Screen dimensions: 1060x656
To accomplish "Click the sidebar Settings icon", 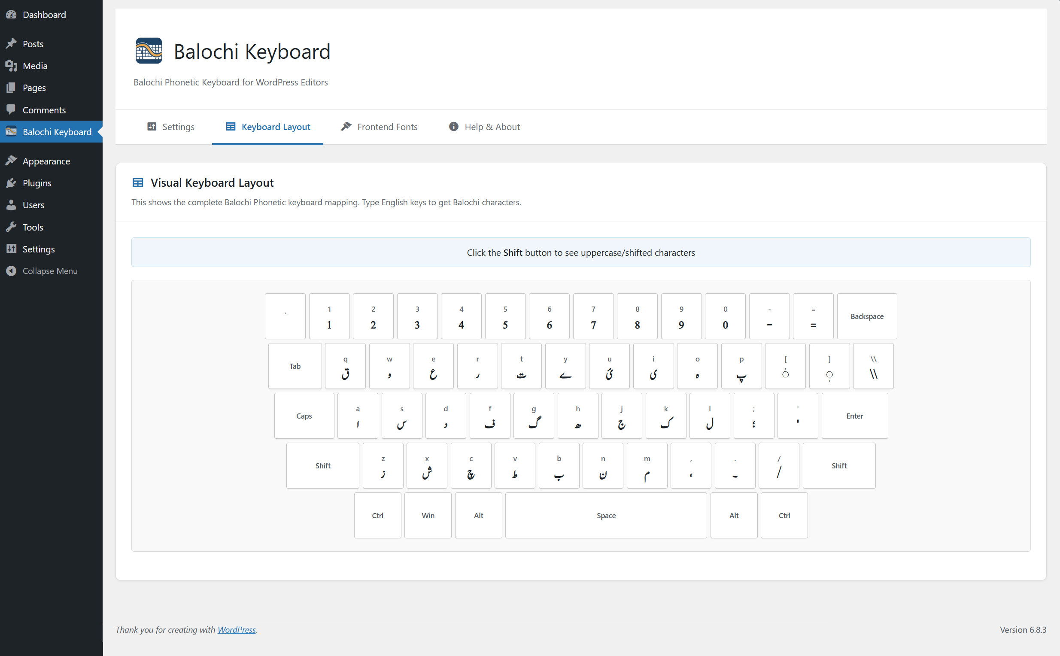I will tap(11, 249).
